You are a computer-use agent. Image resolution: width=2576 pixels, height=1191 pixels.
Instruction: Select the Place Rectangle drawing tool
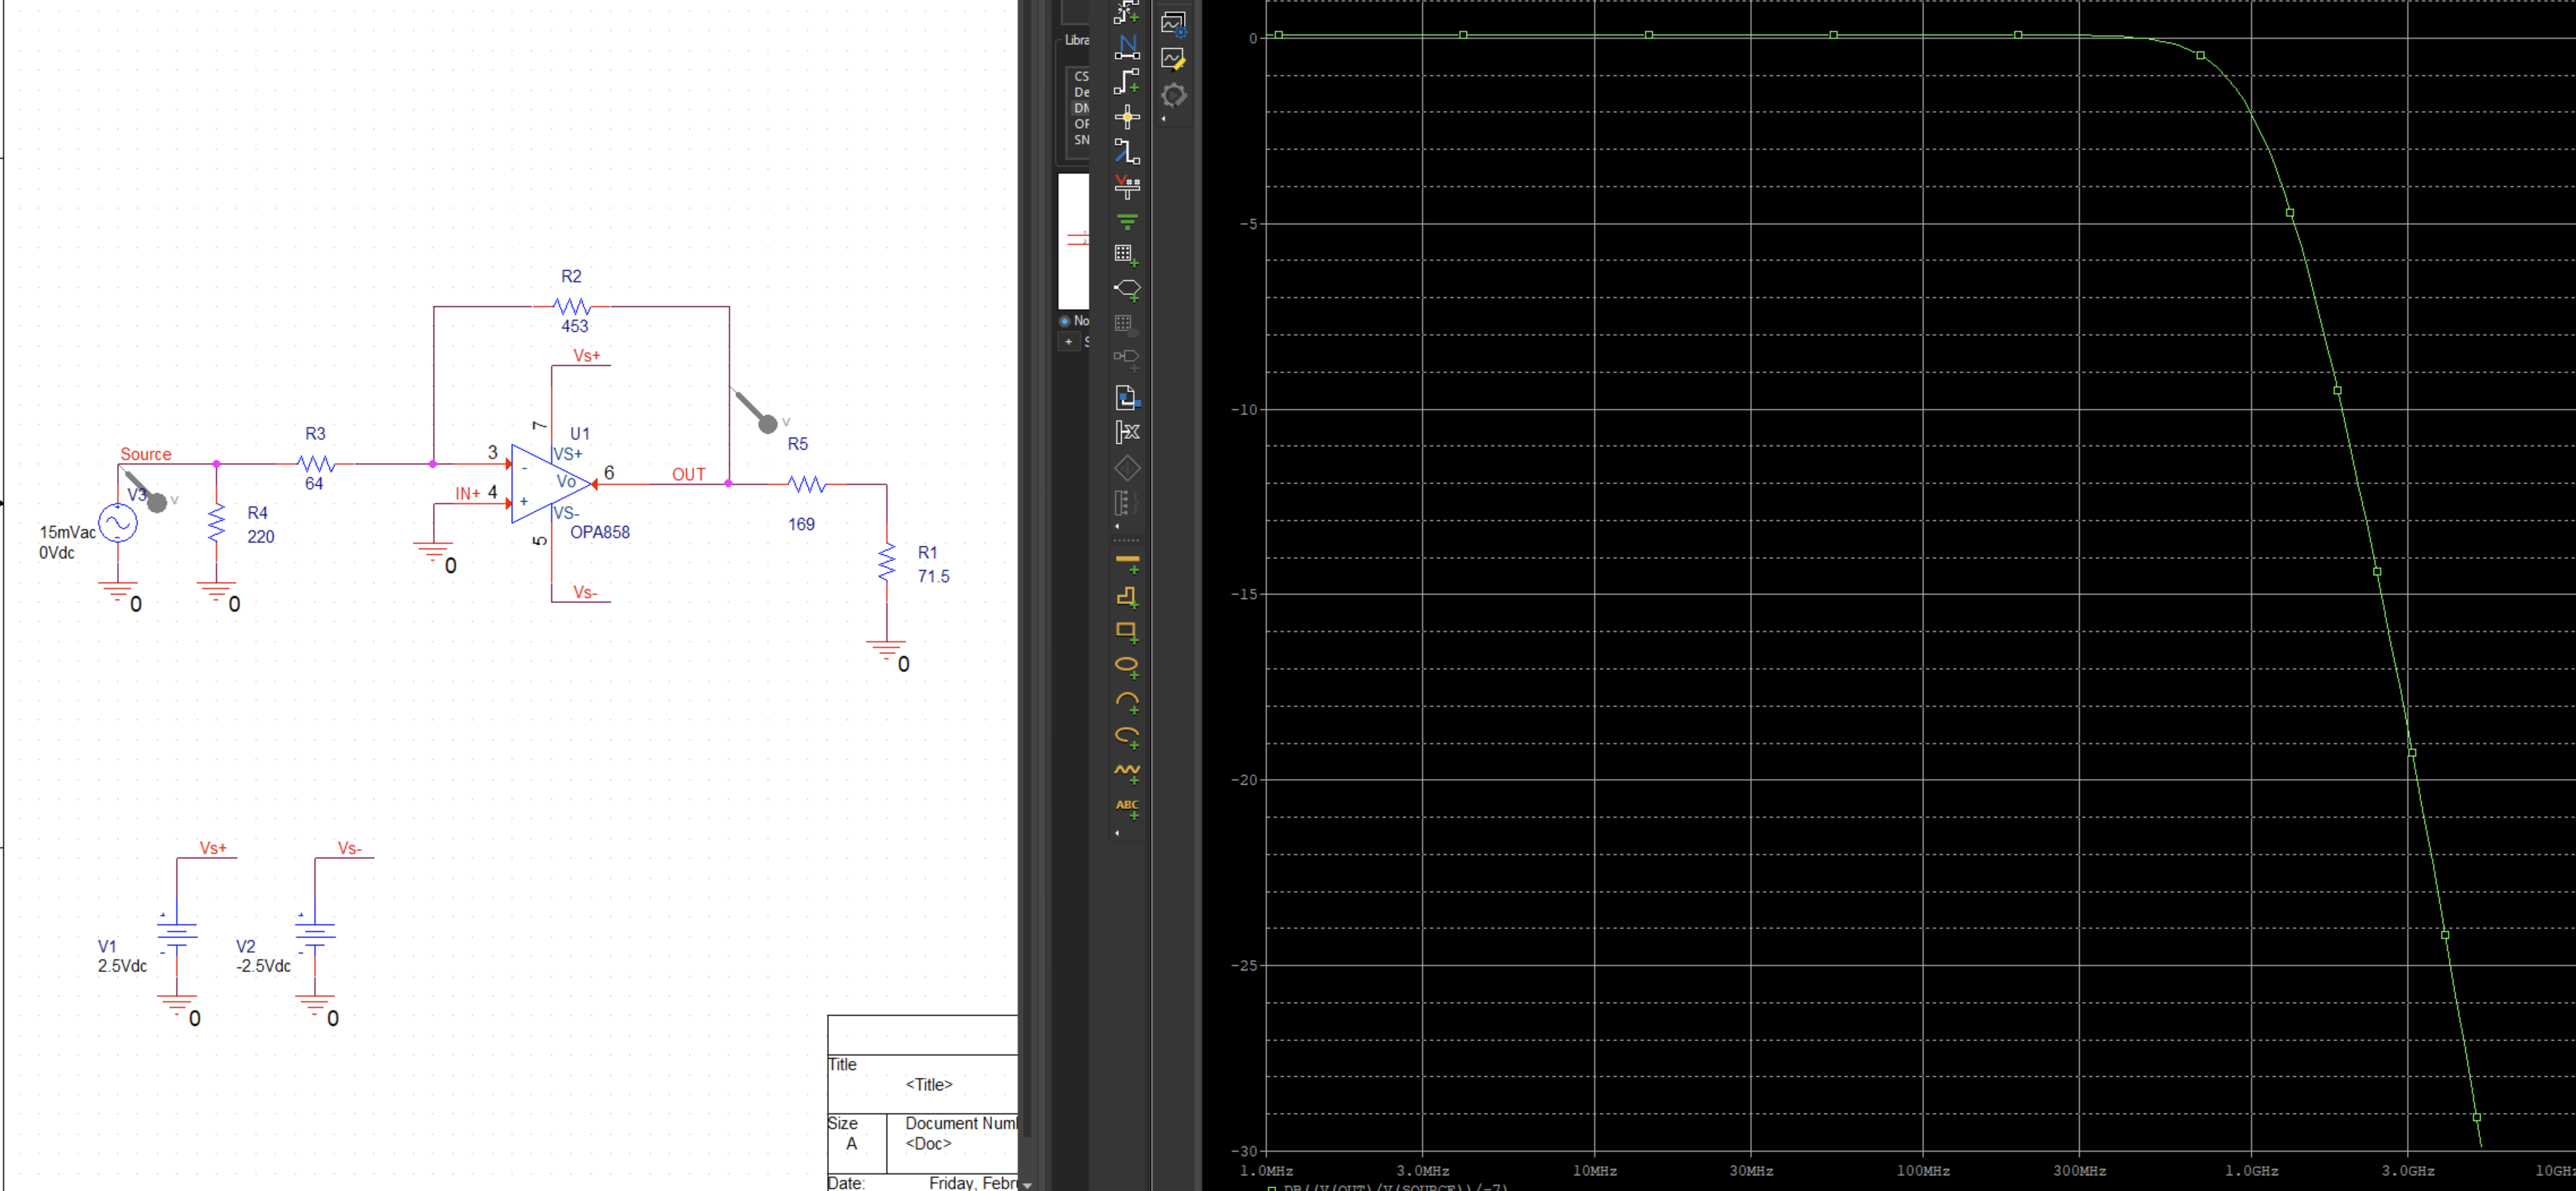1127,631
